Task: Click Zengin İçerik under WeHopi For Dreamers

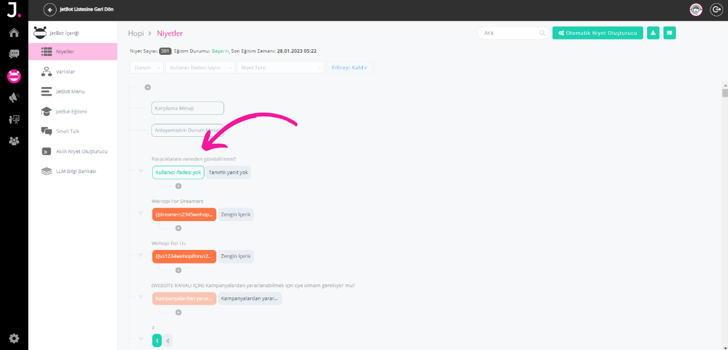Action: 236,214
